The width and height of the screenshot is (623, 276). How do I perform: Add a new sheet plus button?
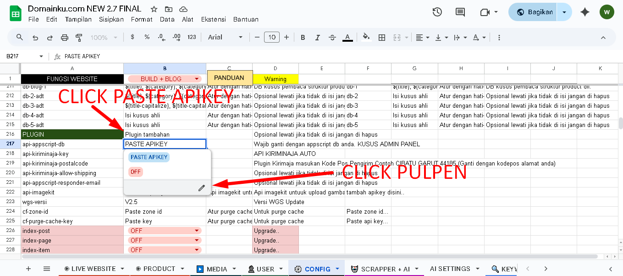point(28,269)
